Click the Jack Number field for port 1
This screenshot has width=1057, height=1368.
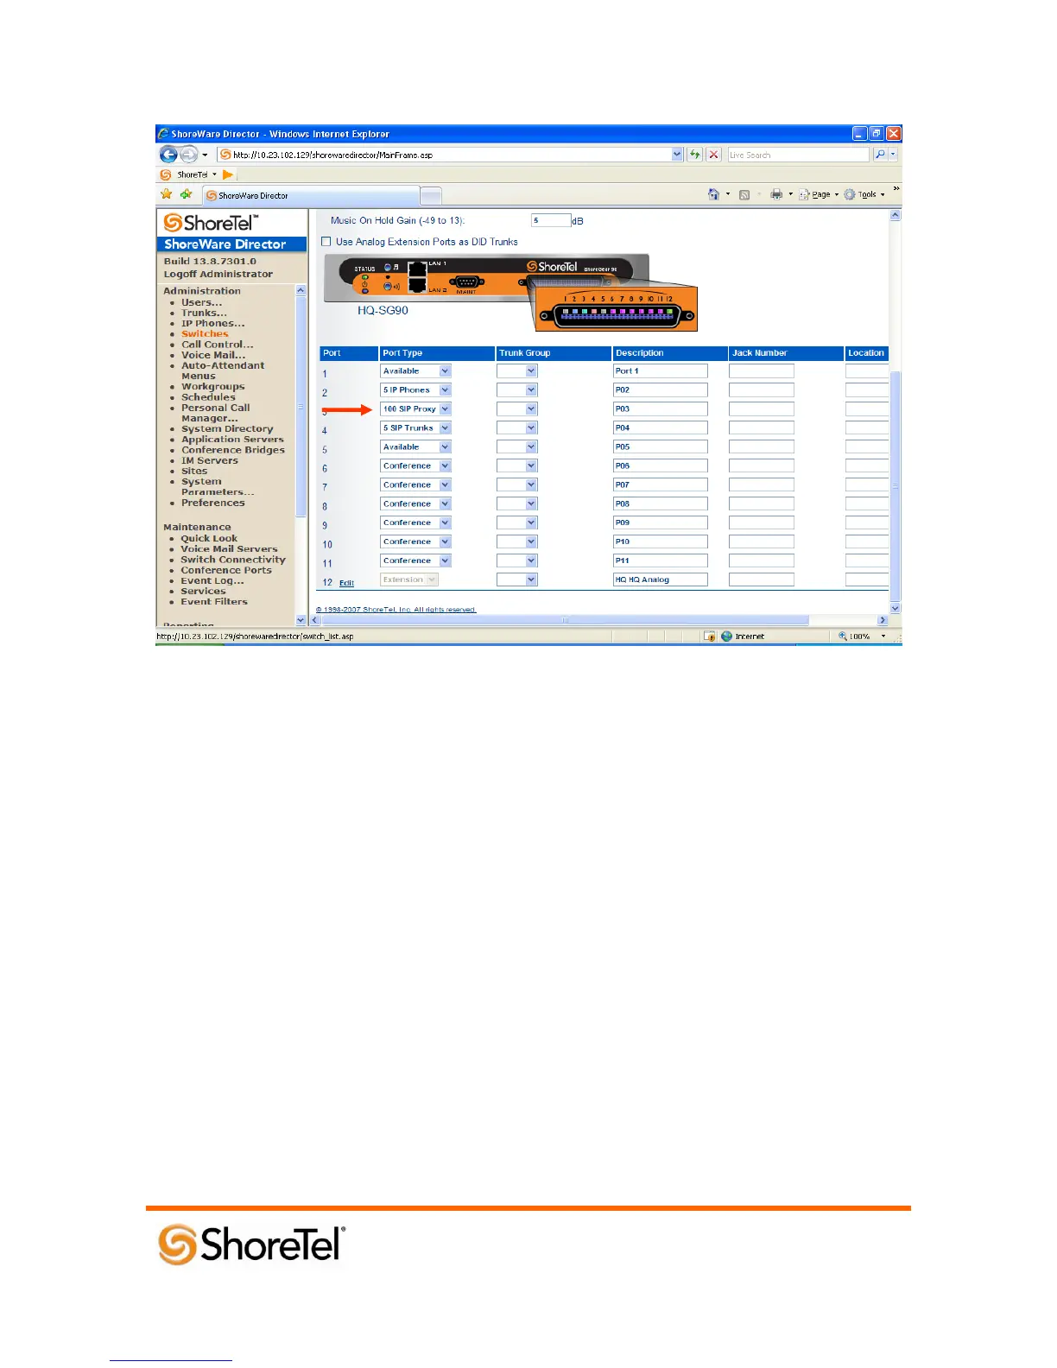pos(762,371)
